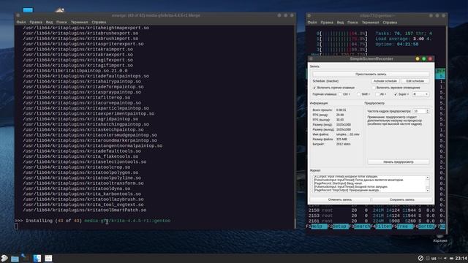Screen dimensions: 468x263
Task: Open the SimpleScreenRecorder window menu icon
Action: coord(311,58)
